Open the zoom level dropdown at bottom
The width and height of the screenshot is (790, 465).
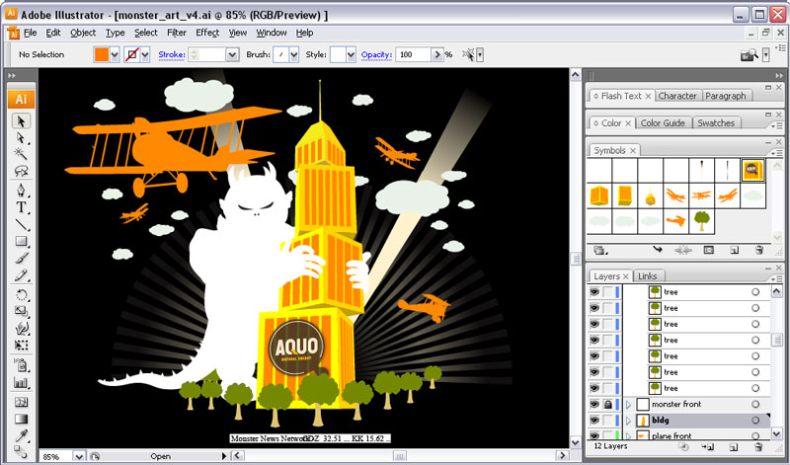(x=79, y=456)
